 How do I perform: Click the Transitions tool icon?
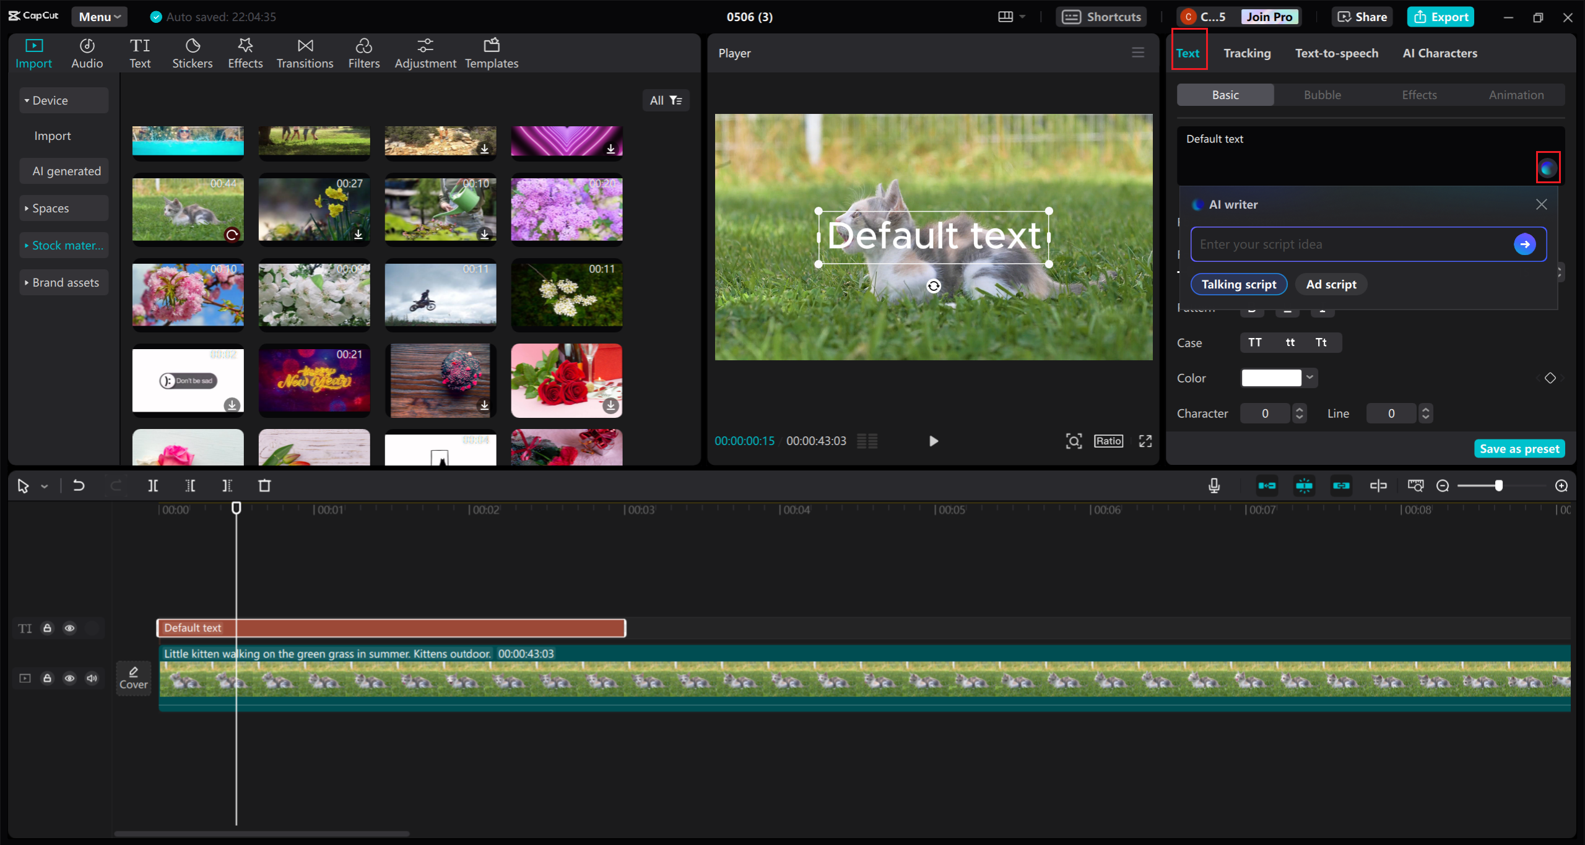click(304, 53)
